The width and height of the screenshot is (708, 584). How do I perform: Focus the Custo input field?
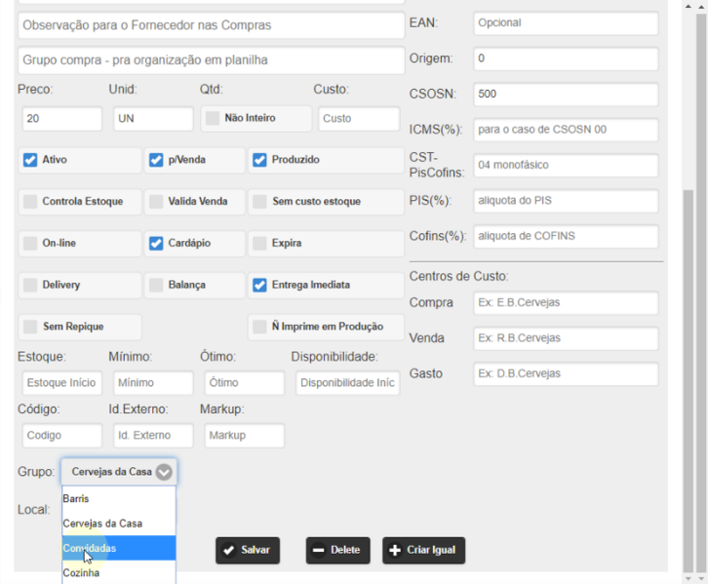point(359,119)
